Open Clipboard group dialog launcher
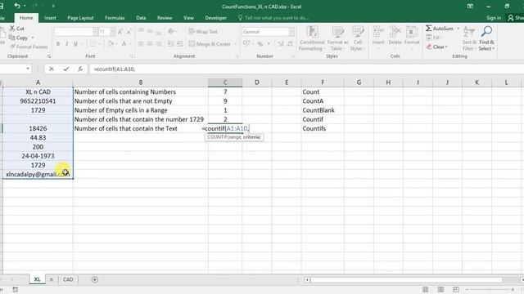 tap(49, 56)
